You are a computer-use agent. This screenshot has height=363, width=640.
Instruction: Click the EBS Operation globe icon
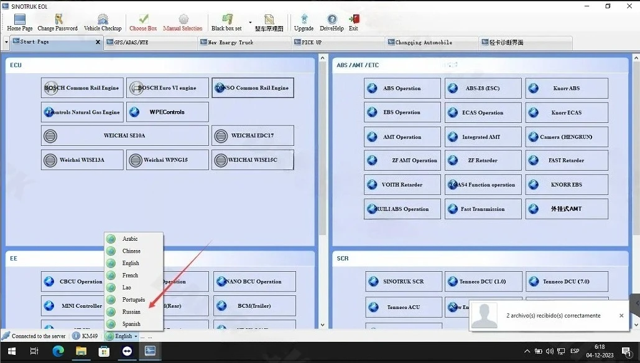[372, 112]
